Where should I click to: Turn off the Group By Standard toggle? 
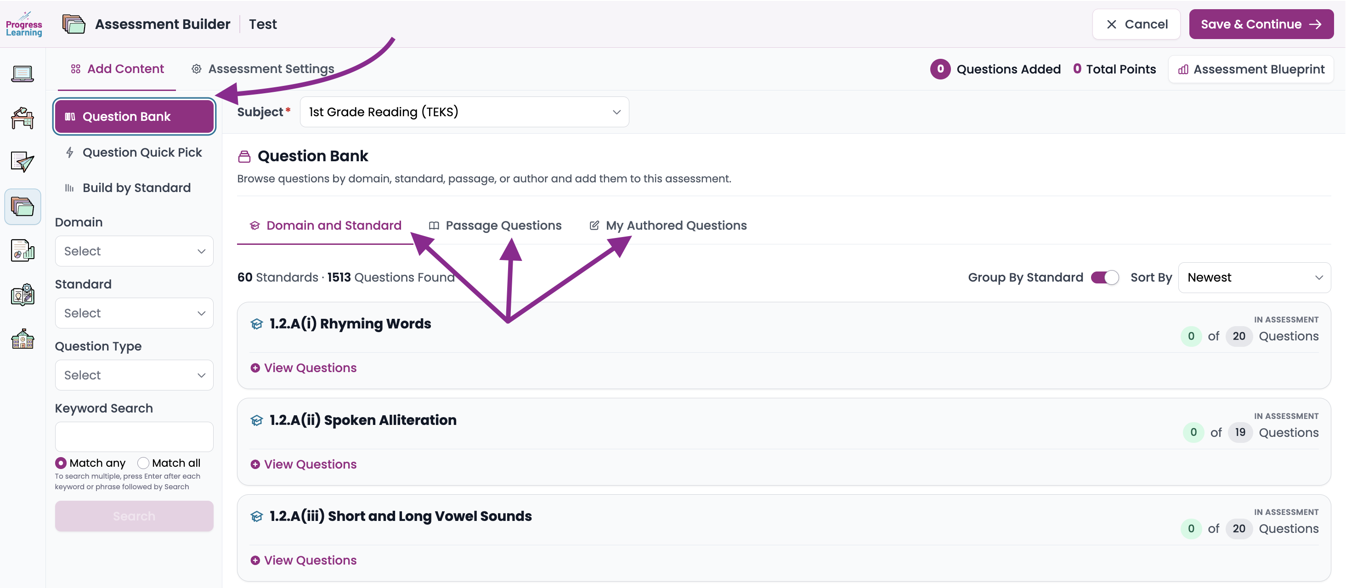pos(1105,277)
